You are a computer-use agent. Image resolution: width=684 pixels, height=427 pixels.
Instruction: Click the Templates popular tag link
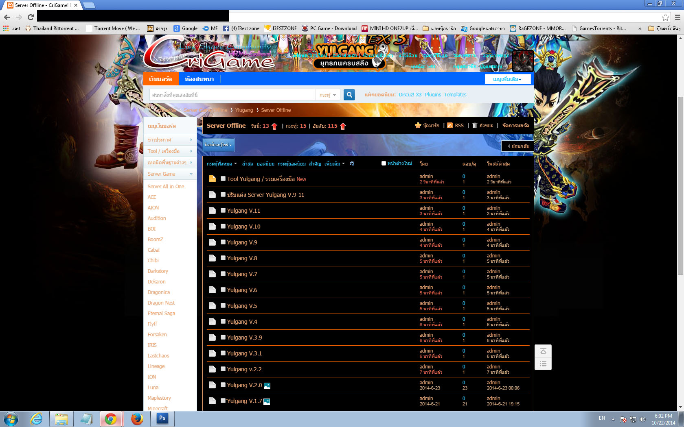tap(455, 95)
